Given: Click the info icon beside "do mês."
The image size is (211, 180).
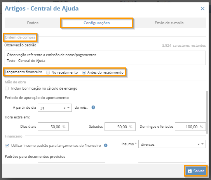Looking at the screenshot, I should [93, 108].
